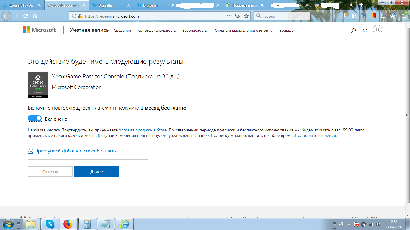This screenshot has width=410, height=230.
Task: Open Action Center flag in system tray
Action: point(357,224)
